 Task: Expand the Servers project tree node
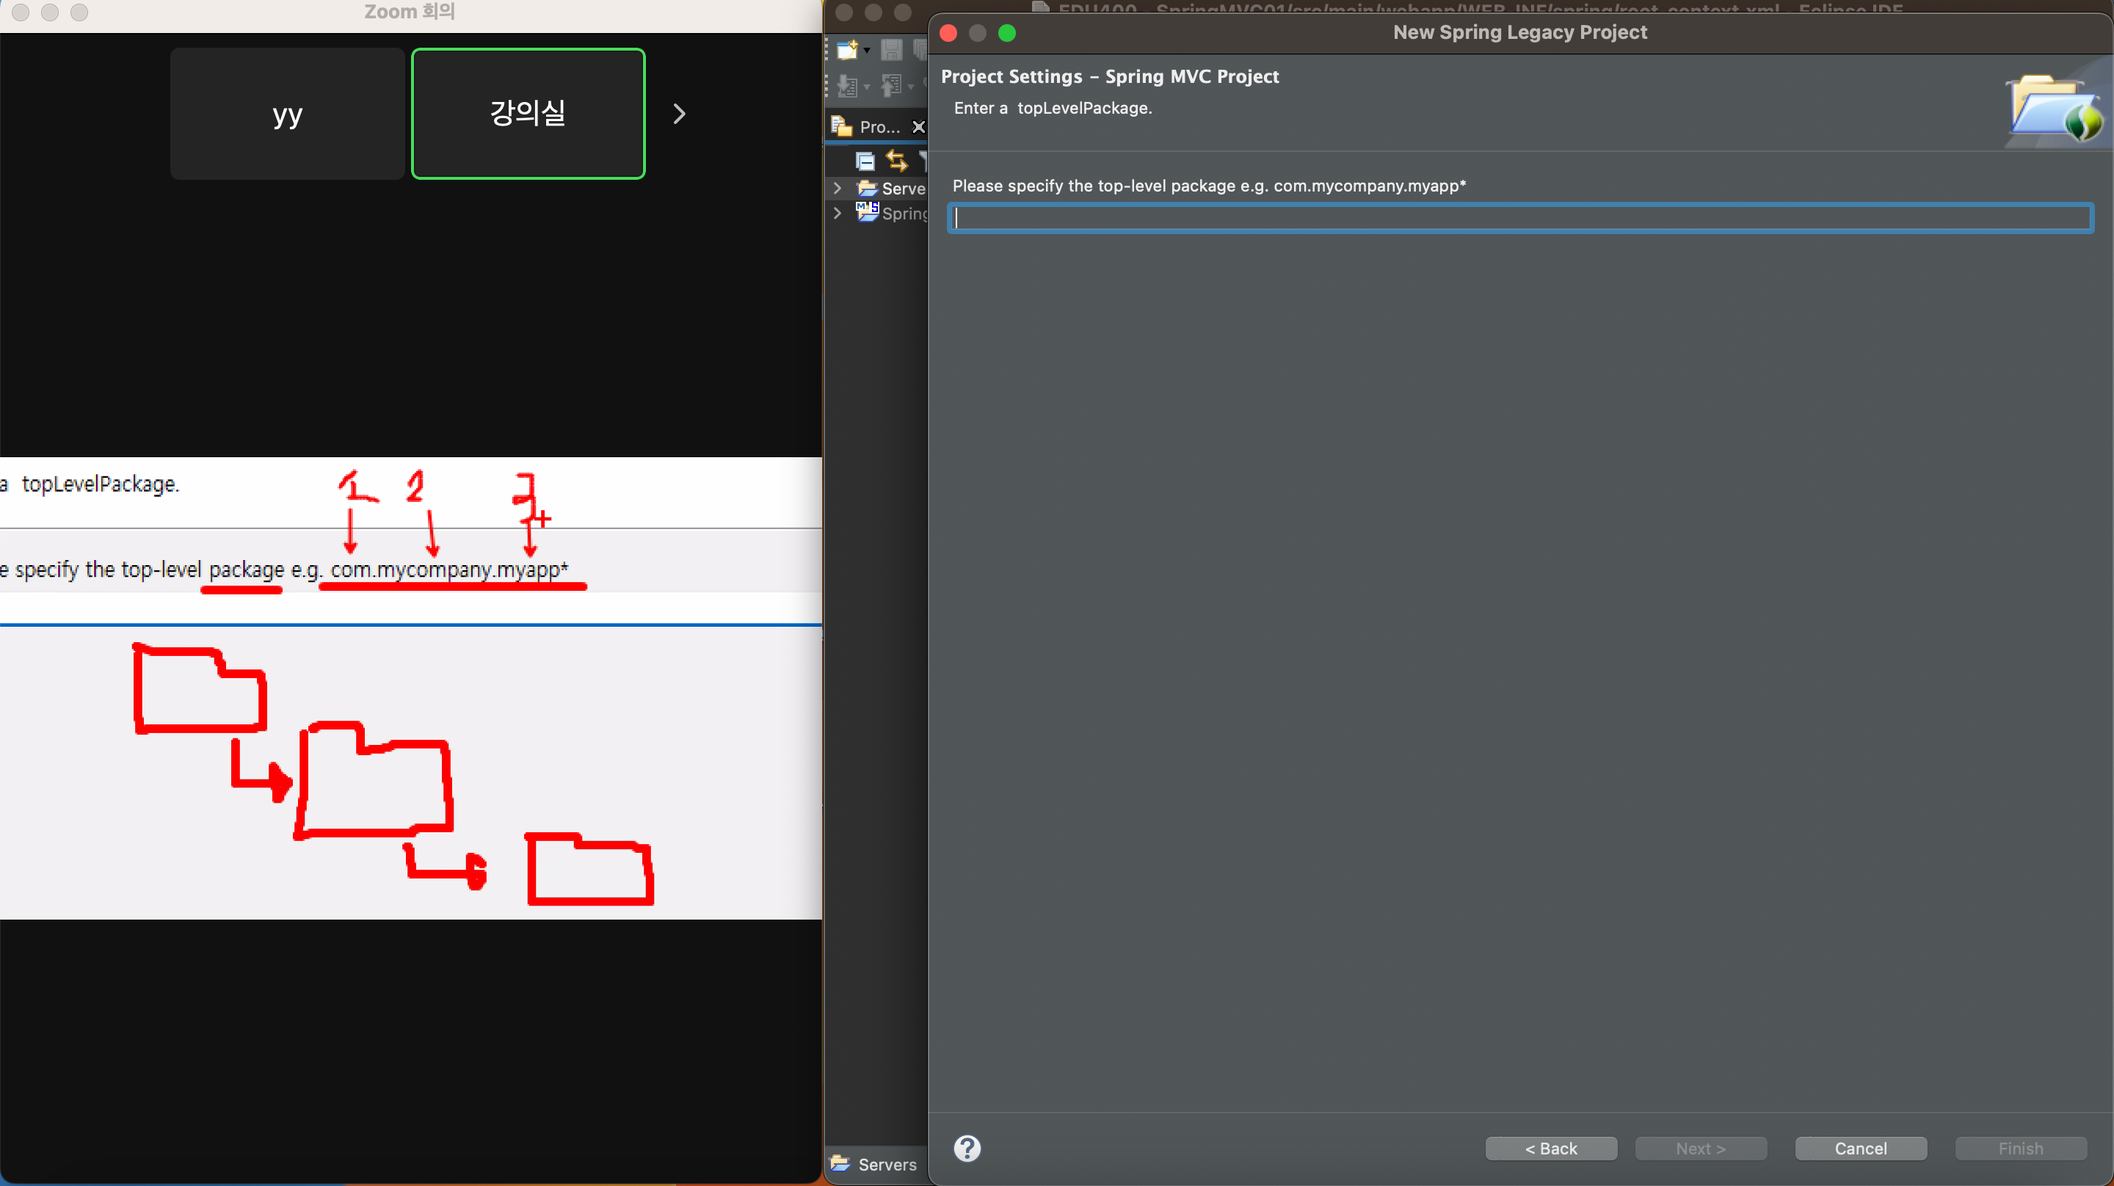[837, 188]
